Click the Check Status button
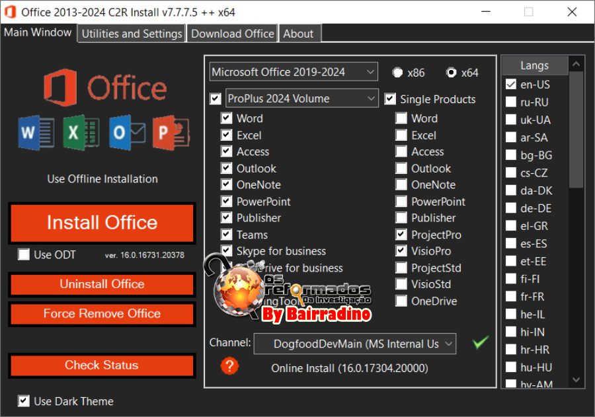Viewport: 595px width, 417px height. pyautogui.click(x=102, y=365)
